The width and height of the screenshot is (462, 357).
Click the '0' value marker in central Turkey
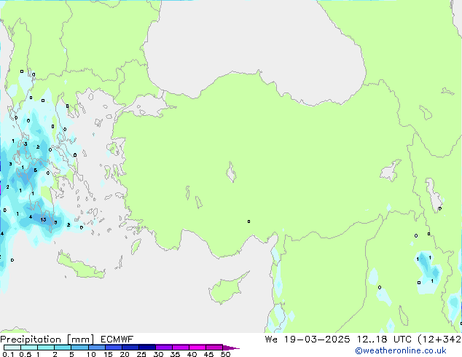(248, 221)
